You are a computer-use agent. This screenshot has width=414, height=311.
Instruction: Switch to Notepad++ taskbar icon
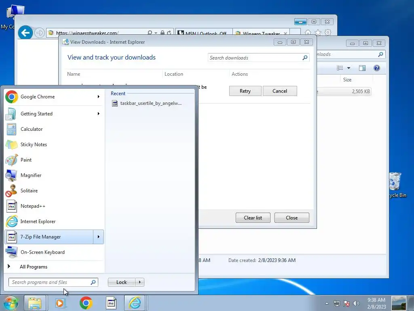[111, 303]
